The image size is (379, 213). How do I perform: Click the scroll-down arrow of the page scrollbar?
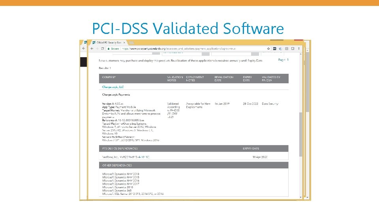pos(301,197)
